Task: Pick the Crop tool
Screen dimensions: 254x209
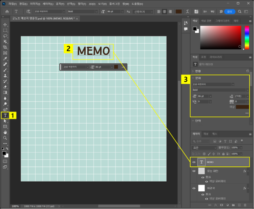Action: (x=5, y=47)
